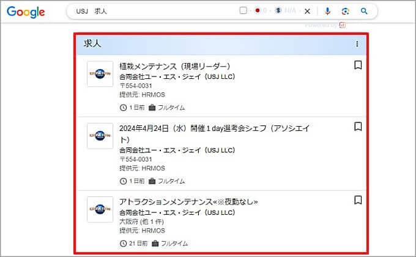416x257 pixels.
Task: Open job '2024年4月24日（水）開催 1 day選考会シェフ'
Action: [x=214, y=134]
